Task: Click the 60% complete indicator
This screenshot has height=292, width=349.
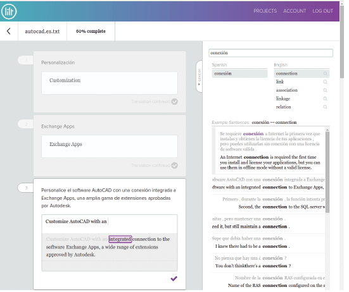Action: [x=91, y=32]
